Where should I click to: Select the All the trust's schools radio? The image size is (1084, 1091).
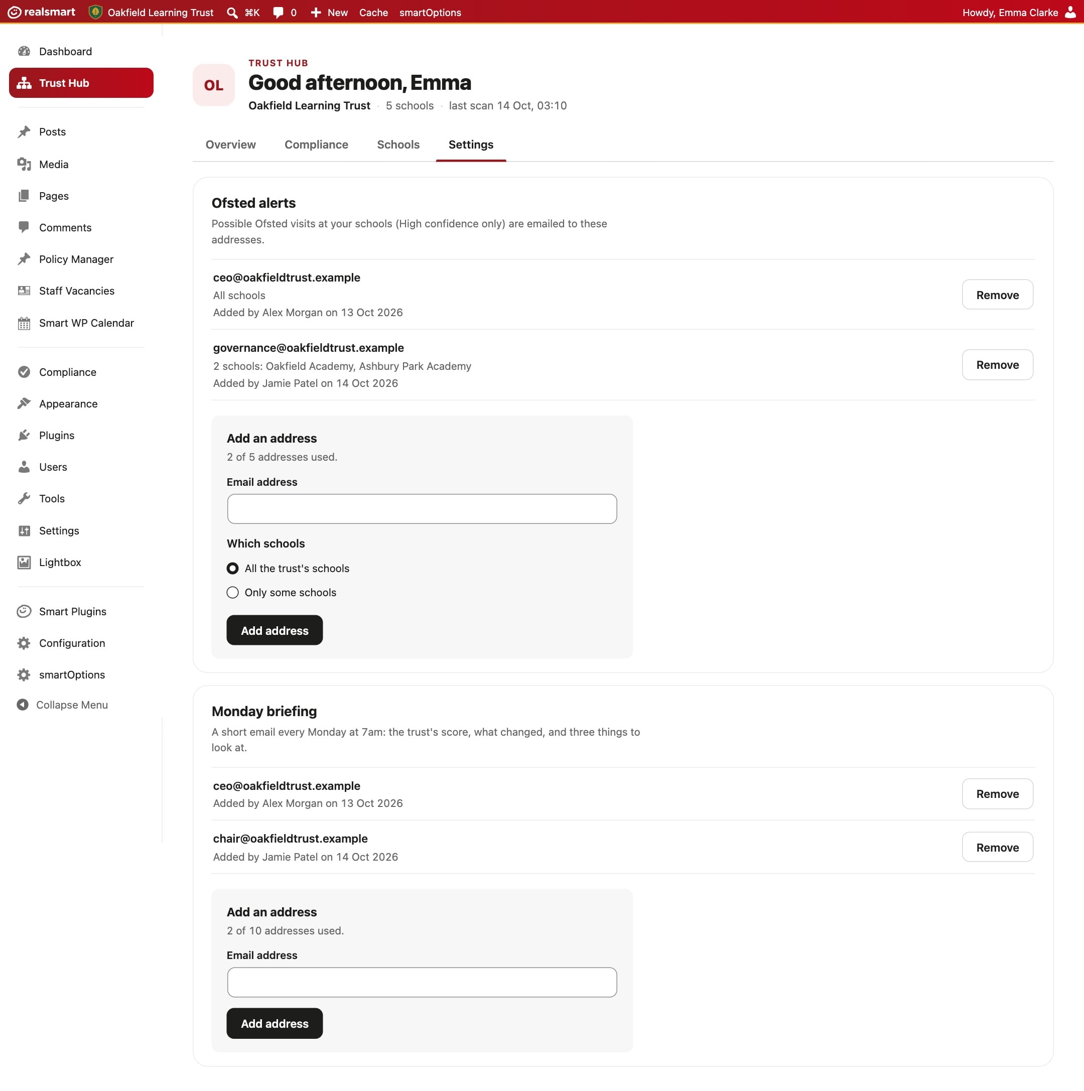tap(233, 569)
